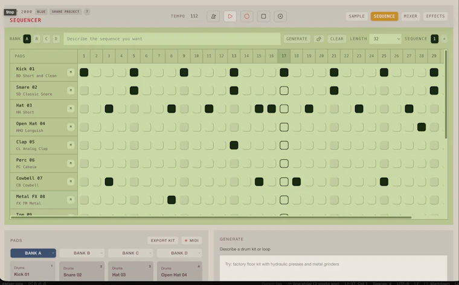
Task: Open the LENGTH dropdown showing 32
Action: [385, 39]
